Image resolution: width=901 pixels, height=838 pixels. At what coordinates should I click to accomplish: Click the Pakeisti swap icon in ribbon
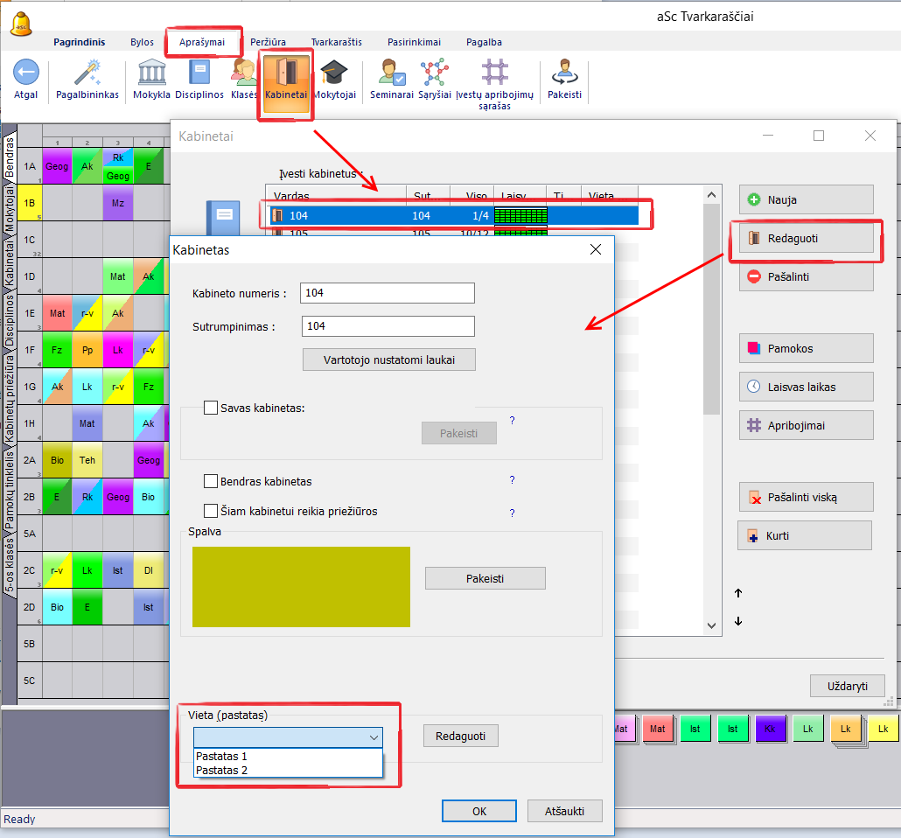point(564,73)
